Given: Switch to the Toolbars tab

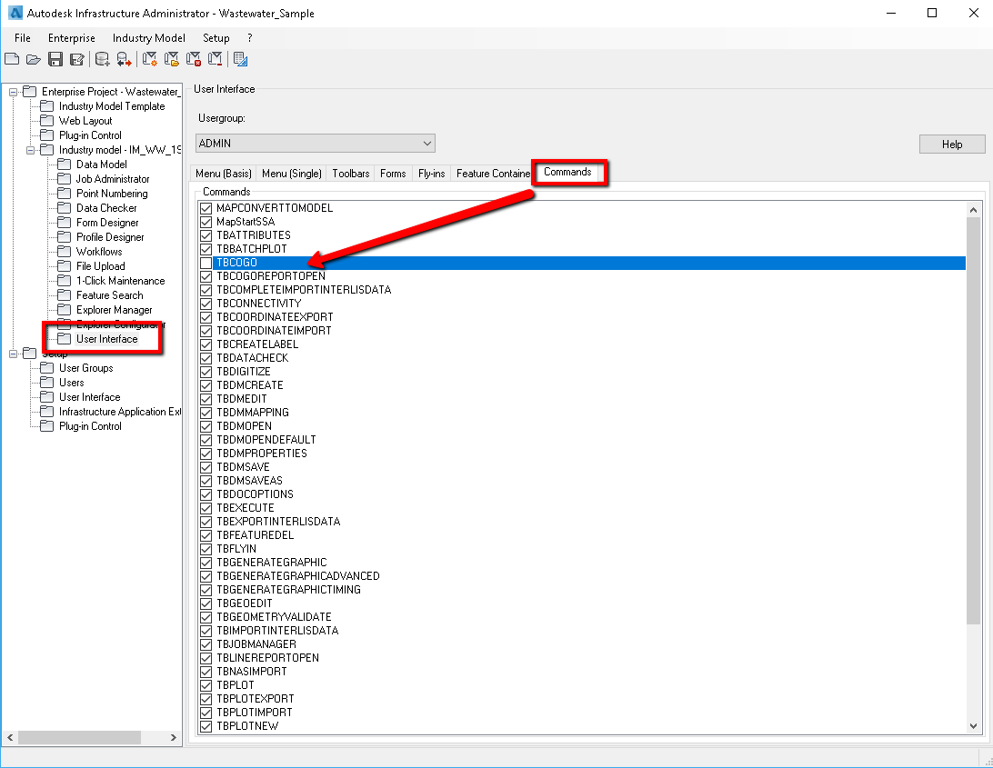Looking at the screenshot, I should [349, 173].
